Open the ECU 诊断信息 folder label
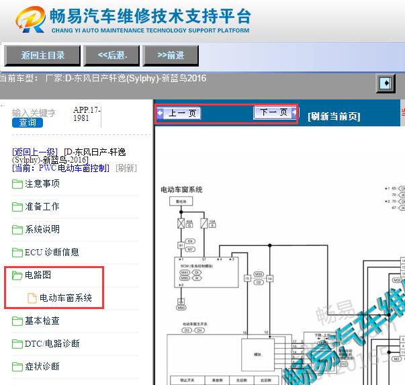 click(x=52, y=252)
